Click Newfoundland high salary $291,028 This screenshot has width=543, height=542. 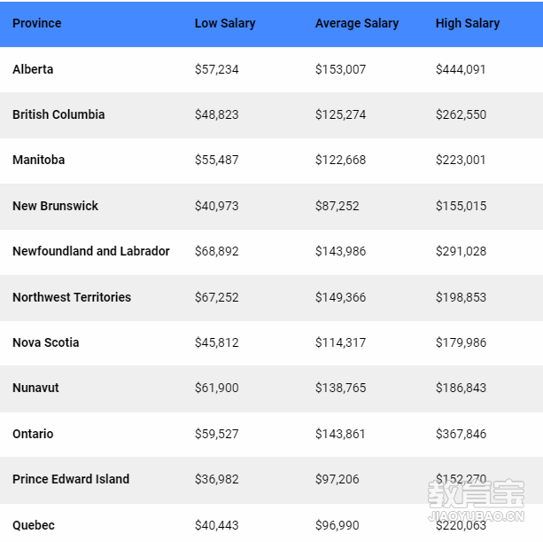(461, 251)
